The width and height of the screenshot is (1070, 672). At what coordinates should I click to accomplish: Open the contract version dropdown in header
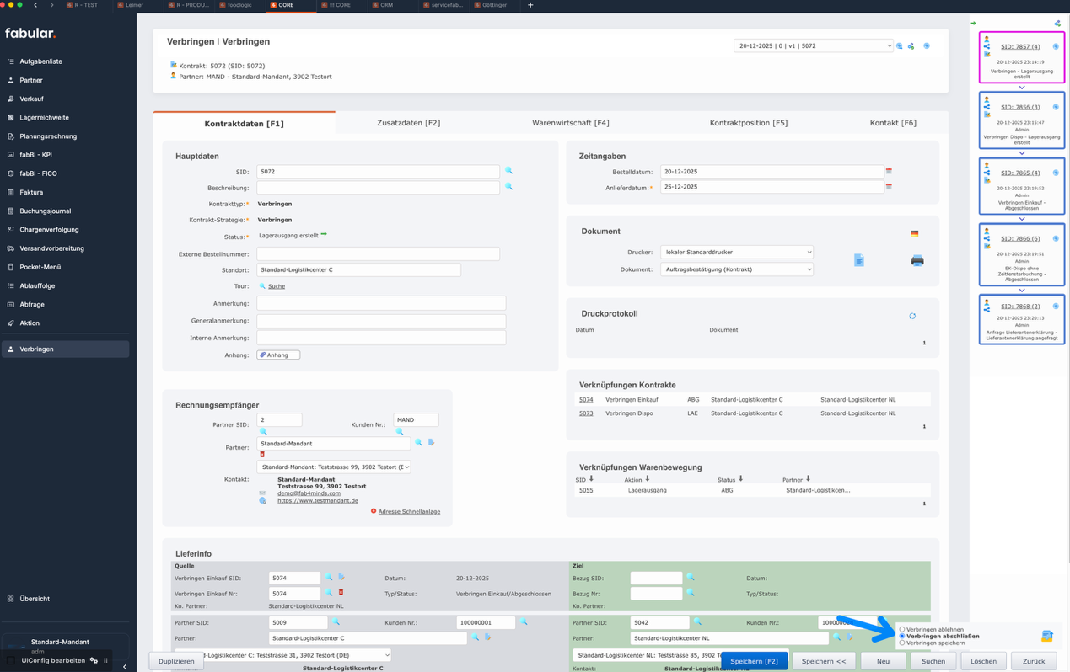pos(813,46)
